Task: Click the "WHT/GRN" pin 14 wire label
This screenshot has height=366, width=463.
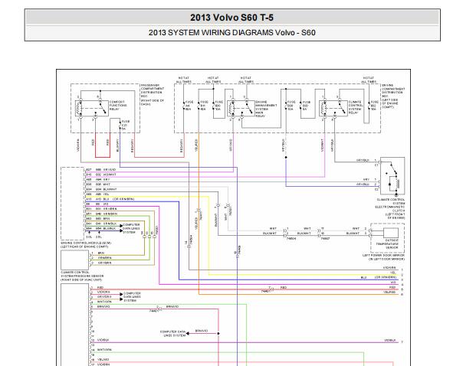Action: 104,350
